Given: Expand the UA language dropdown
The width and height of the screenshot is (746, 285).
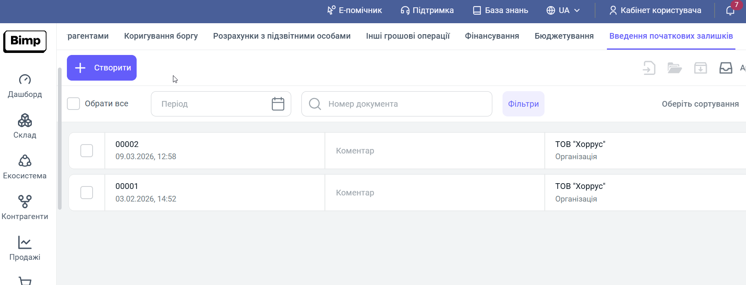Looking at the screenshot, I should pos(563,11).
